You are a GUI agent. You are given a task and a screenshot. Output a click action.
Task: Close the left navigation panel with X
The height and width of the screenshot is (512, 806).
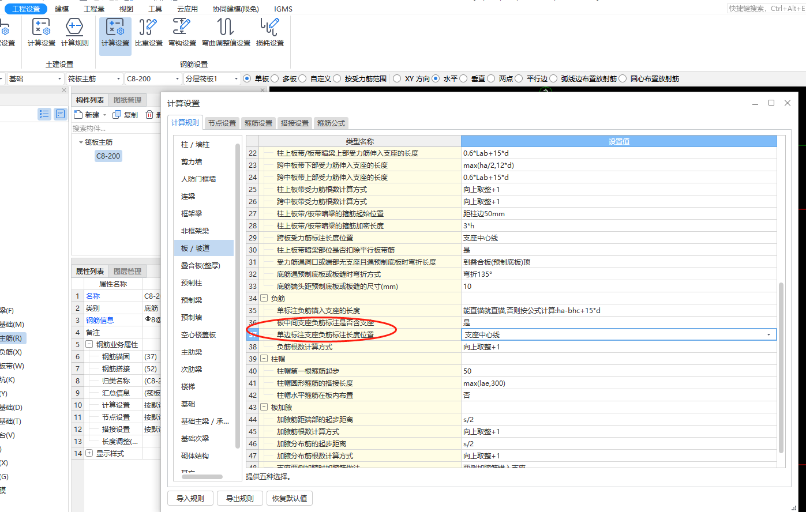click(x=64, y=91)
